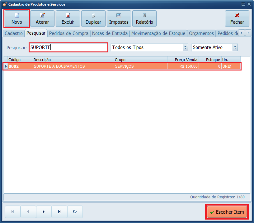Jump to last record arrow

coord(59,211)
